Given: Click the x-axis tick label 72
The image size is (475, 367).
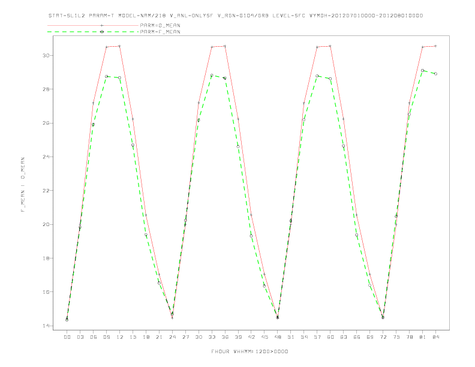Looking at the screenshot, I should (x=383, y=337).
